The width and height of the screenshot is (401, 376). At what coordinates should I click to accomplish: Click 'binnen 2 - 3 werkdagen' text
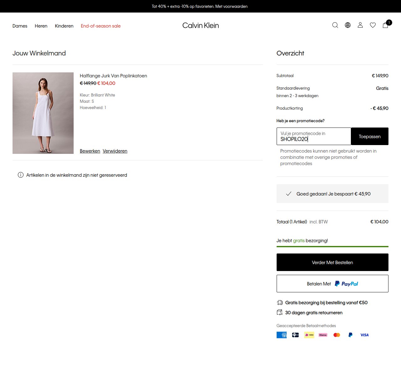297,96
